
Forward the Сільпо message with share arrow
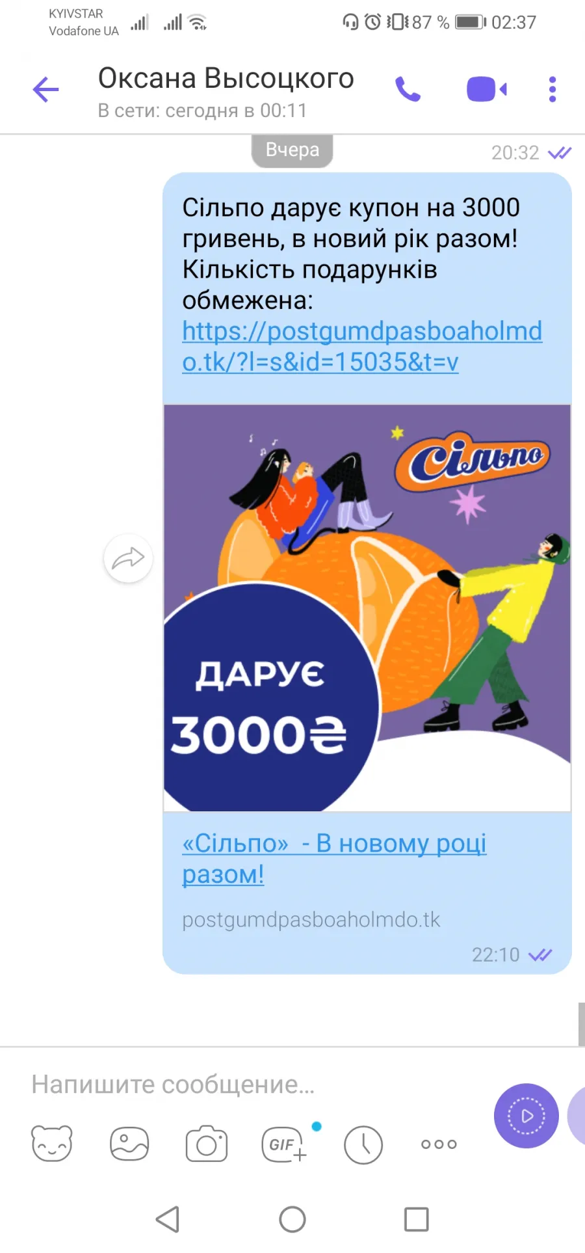128,558
